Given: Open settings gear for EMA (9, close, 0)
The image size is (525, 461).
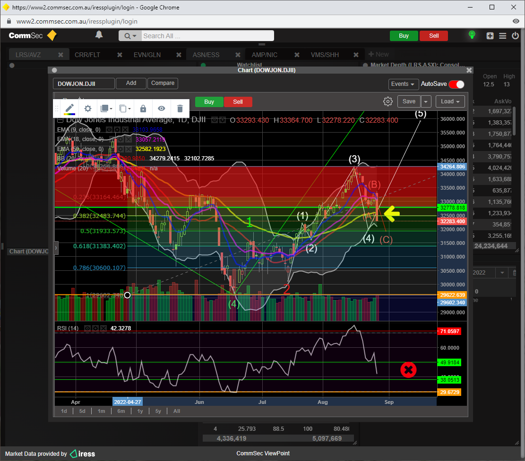Looking at the screenshot, I should (x=117, y=129).
